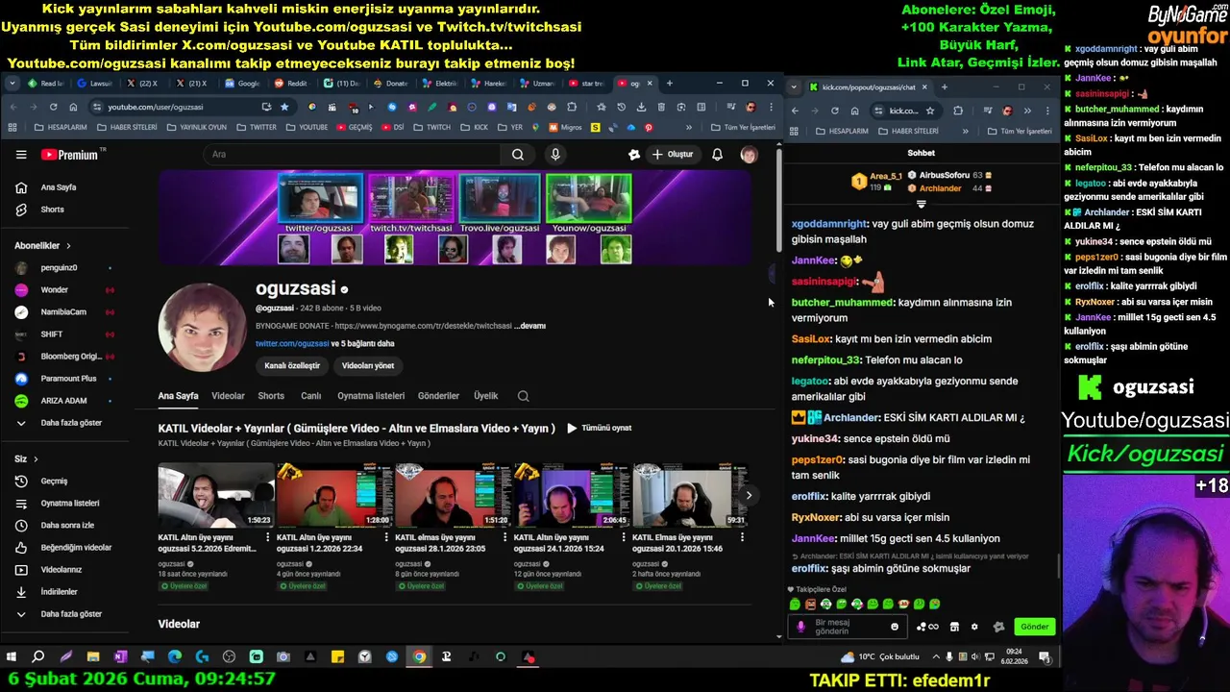Click username xgoddamnright in Kick chat
The image size is (1230, 692).
830,224
